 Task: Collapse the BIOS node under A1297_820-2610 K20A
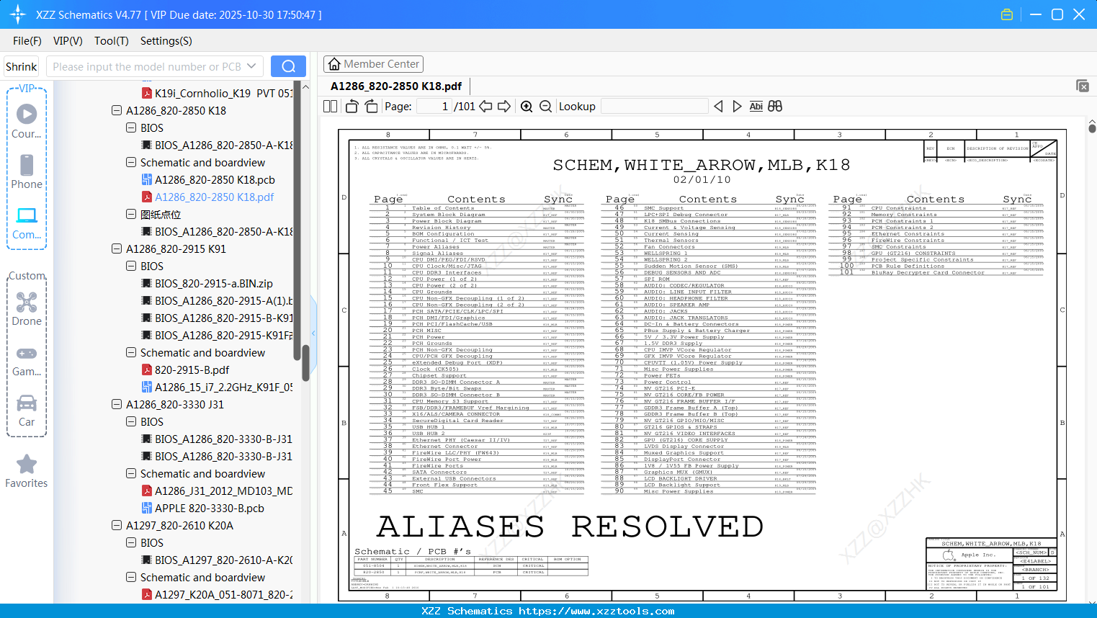(131, 543)
